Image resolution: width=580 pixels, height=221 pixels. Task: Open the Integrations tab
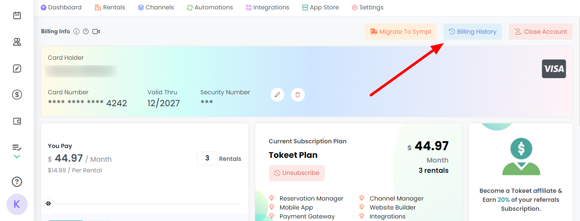click(268, 7)
